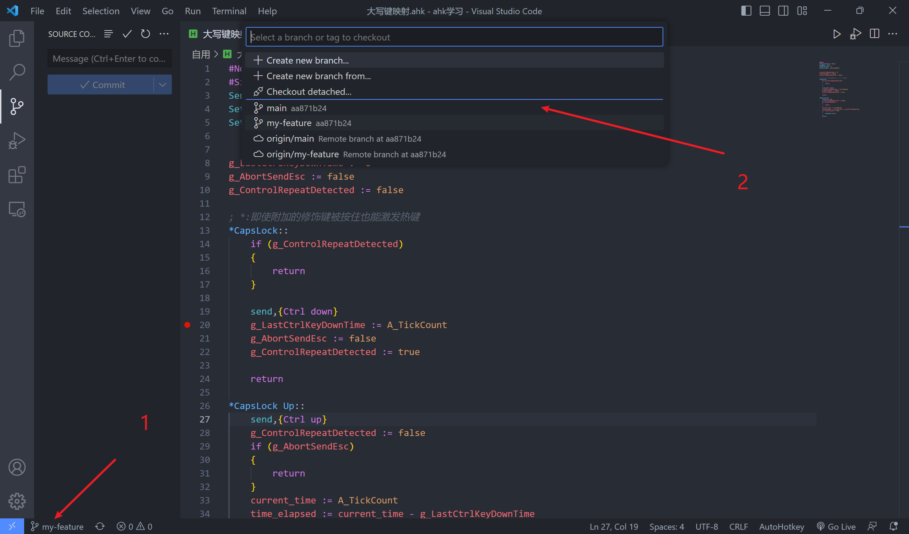Open the Explorer view in activity bar
The height and width of the screenshot is (534, 909).
pyautogui.click(x=17, y=38)
